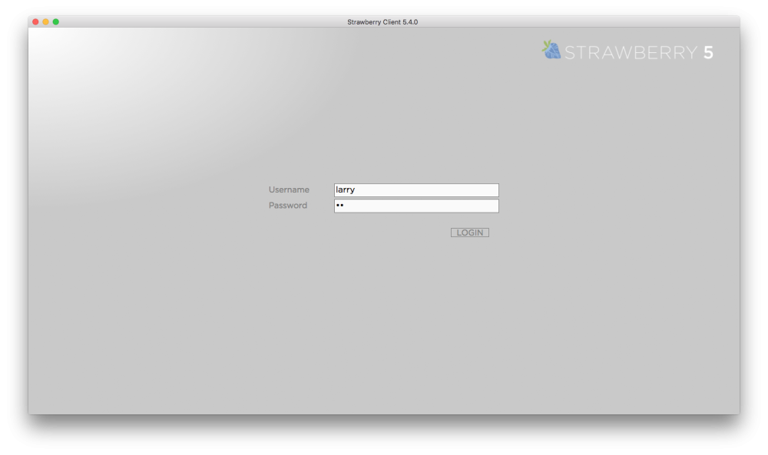Click the empty right end of Password field
This screenshot has height=455, width=768.
click(476, 206)
